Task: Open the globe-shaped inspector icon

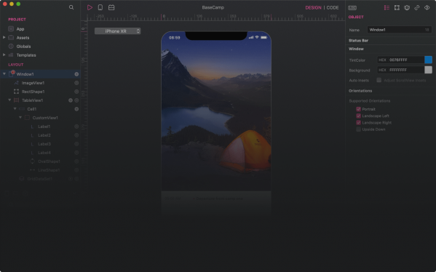Action: point(407,7)
